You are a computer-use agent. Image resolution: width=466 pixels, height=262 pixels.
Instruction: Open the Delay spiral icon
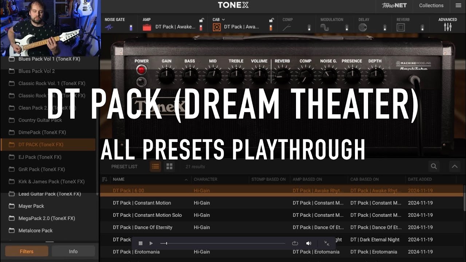click(x=363, y=27)
